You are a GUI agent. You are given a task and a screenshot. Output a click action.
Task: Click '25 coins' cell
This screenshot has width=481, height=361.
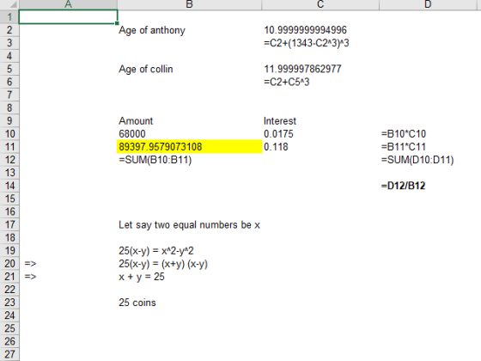coord(137,303)
